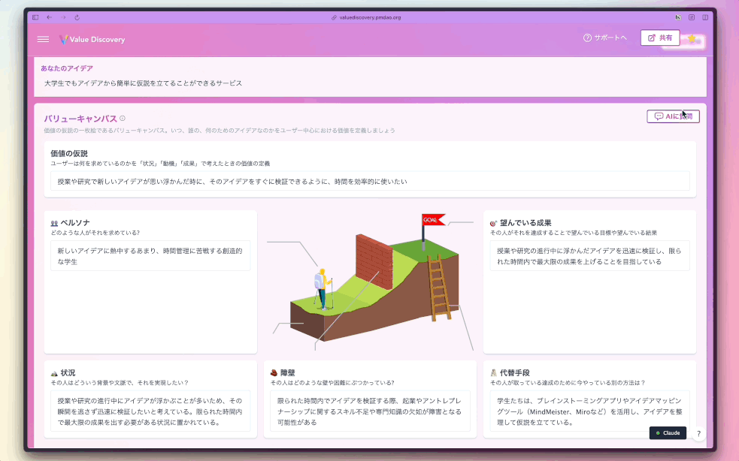Click the Claude status badge
739x461 pixels.
tap(668, 432)
